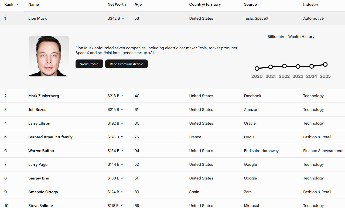Collapse the expanded Elon Musk row
Viewport: 345px width, 208px height.
pyautogui.click(x=172, y=18)
